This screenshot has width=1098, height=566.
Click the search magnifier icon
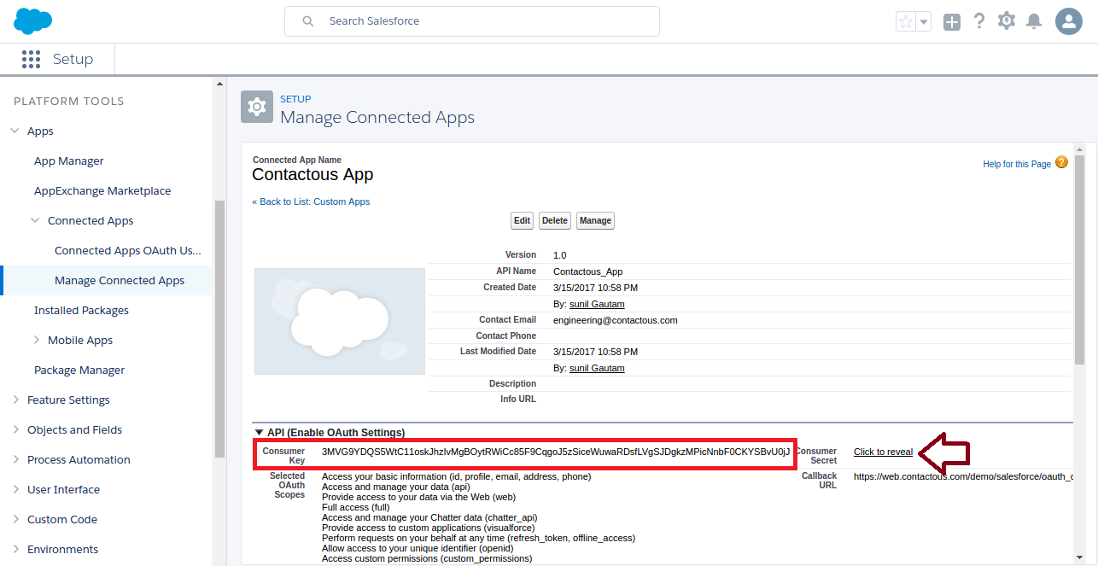[x=308, y=21]
